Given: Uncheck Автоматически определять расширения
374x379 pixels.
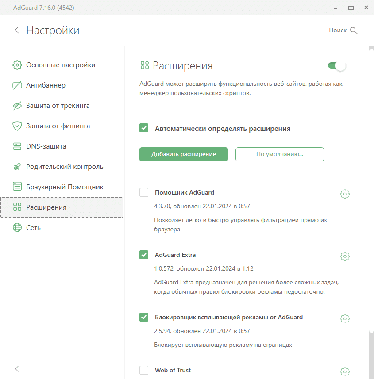Looking at the screenshot, I should [144, 128].
